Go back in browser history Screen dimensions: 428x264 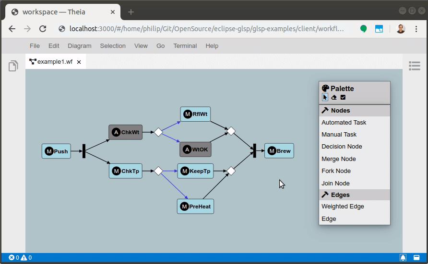[12, 29]
